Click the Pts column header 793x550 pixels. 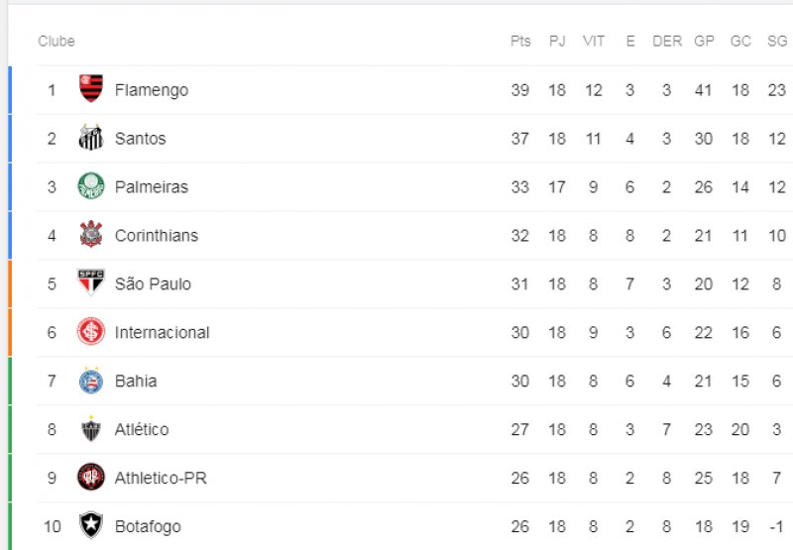click(x=520, y=41)
